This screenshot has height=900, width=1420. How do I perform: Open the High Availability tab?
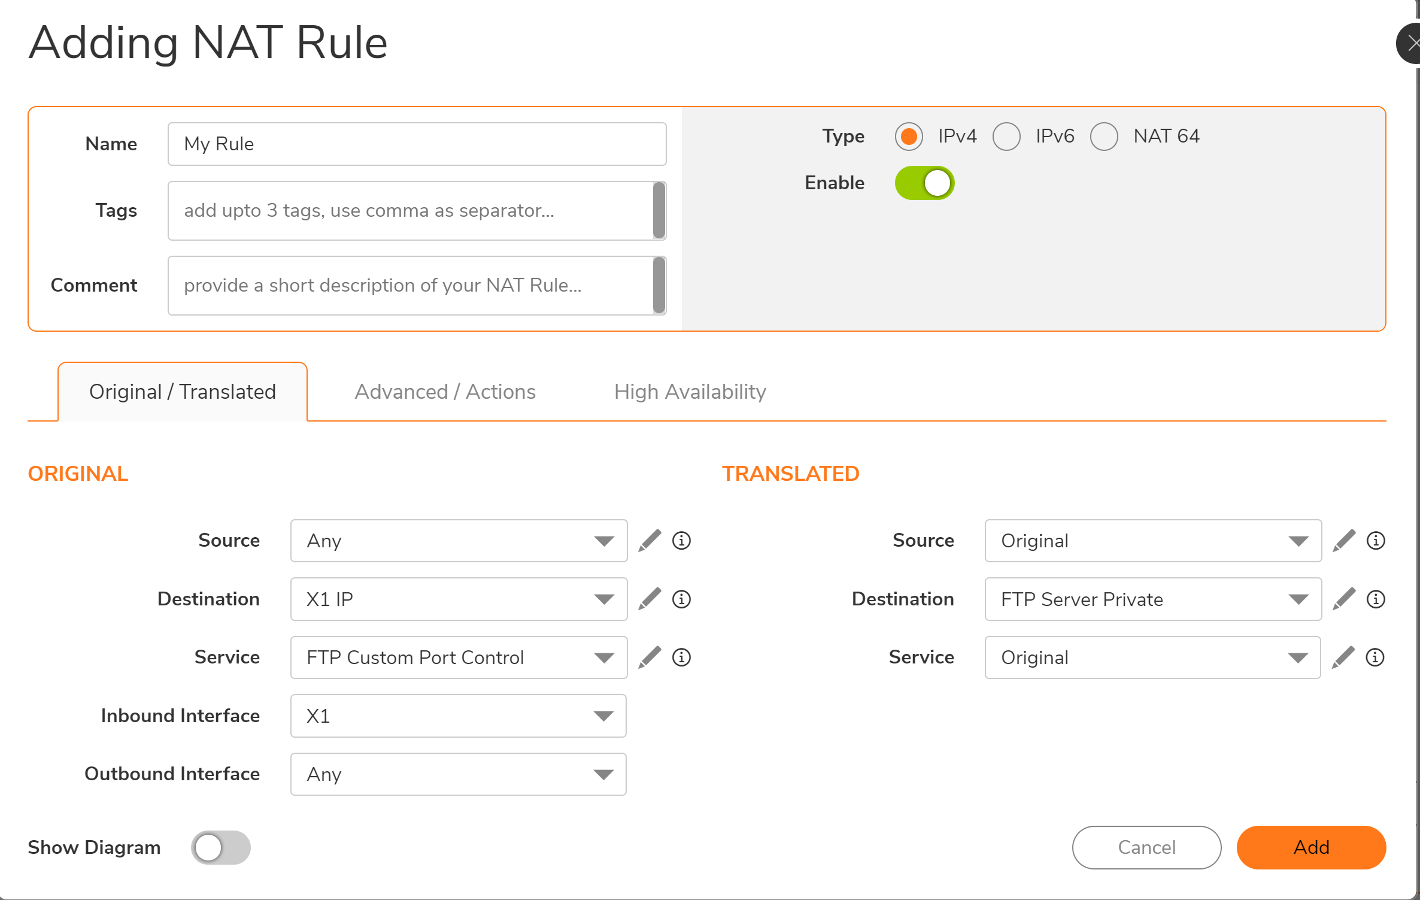[690, 392]
